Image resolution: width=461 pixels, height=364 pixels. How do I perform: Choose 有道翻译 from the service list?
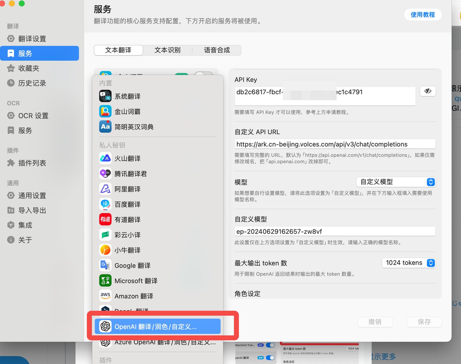click(x=158, y=220)
